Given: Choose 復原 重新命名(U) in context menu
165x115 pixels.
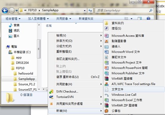Looking at the screenshot, I should point(79,77).
